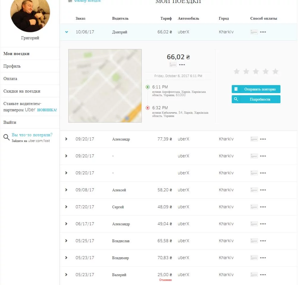Click the Отправить повторно button
This screenshot has width=298, height=285.
tap(256, 89)
